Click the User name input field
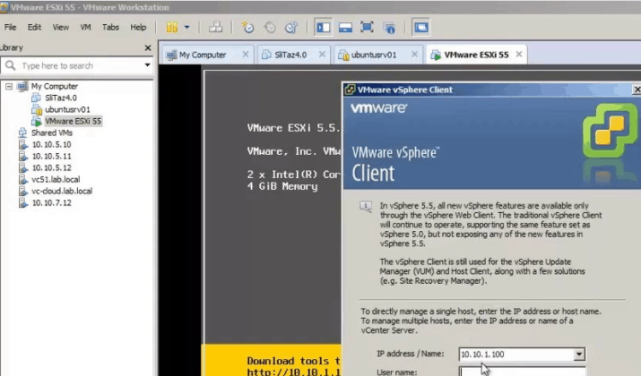This screenshot has width=641, height=376. pos(522,372)
